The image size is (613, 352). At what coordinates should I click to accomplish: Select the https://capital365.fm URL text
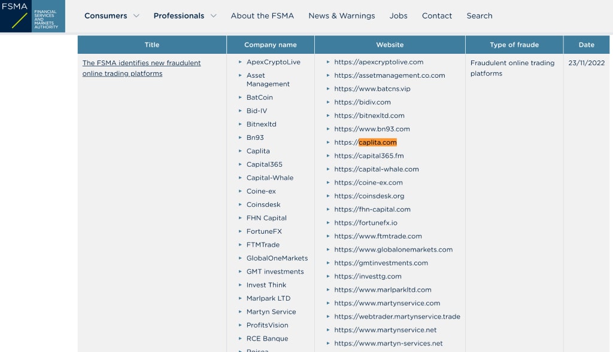tap(369, 156)
